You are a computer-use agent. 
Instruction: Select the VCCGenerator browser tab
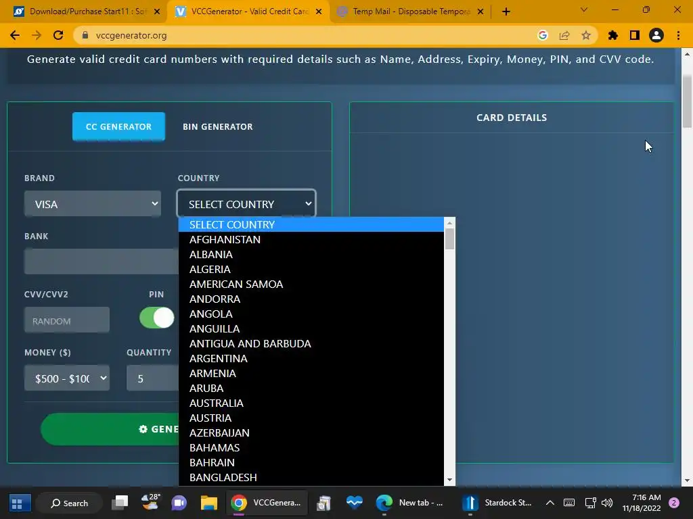[248, 11]
